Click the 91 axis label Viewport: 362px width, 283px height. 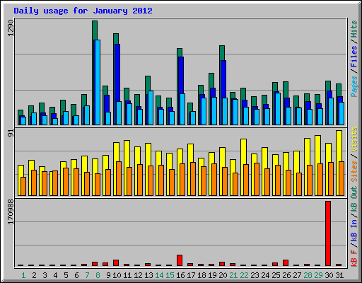click(11, 133)
